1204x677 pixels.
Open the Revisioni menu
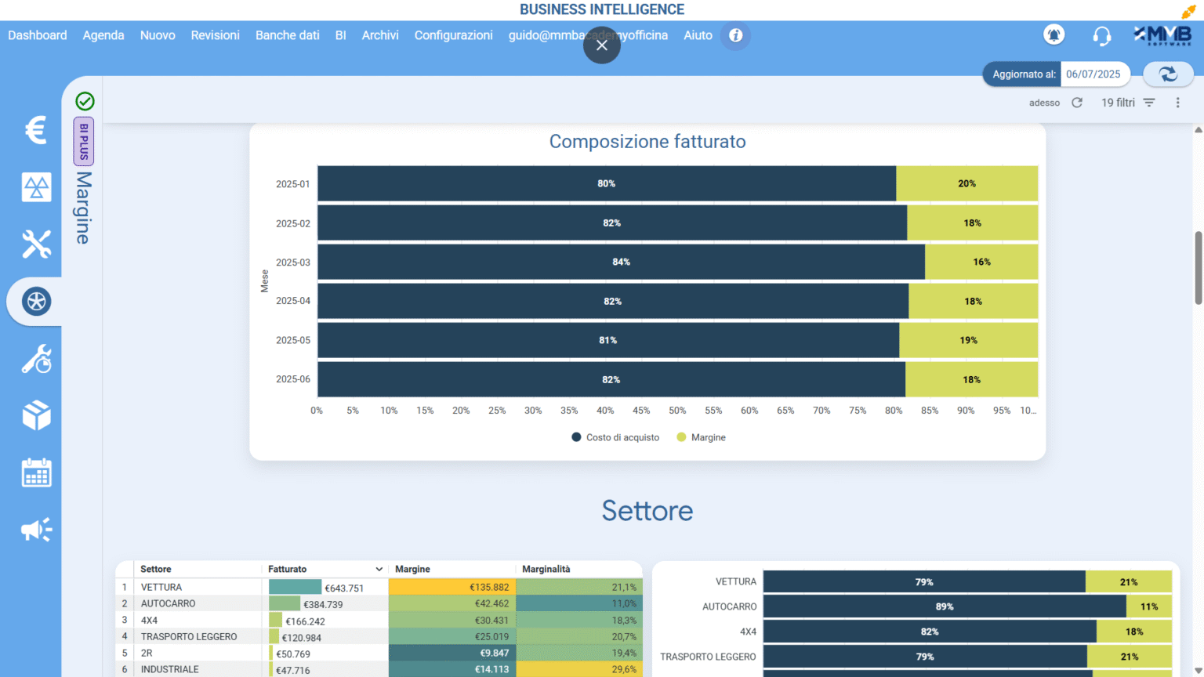[215, 35]
